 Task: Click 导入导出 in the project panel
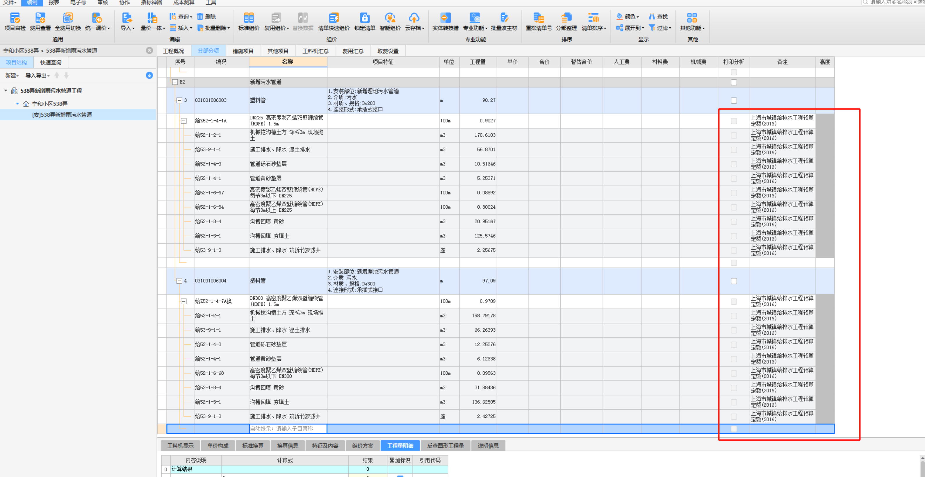pyautogui.click(x=37, y=75)
